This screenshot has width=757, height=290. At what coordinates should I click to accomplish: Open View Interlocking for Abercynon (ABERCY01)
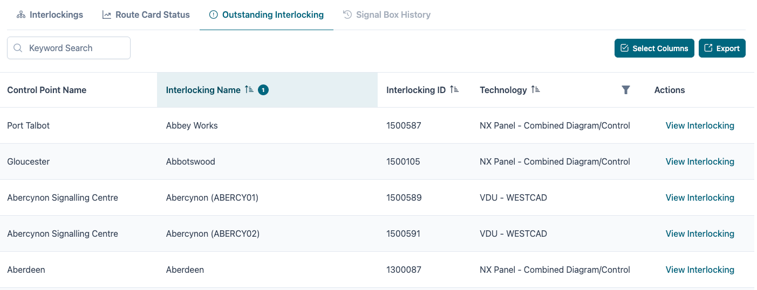pyautogui.click(x=699, y=197)
